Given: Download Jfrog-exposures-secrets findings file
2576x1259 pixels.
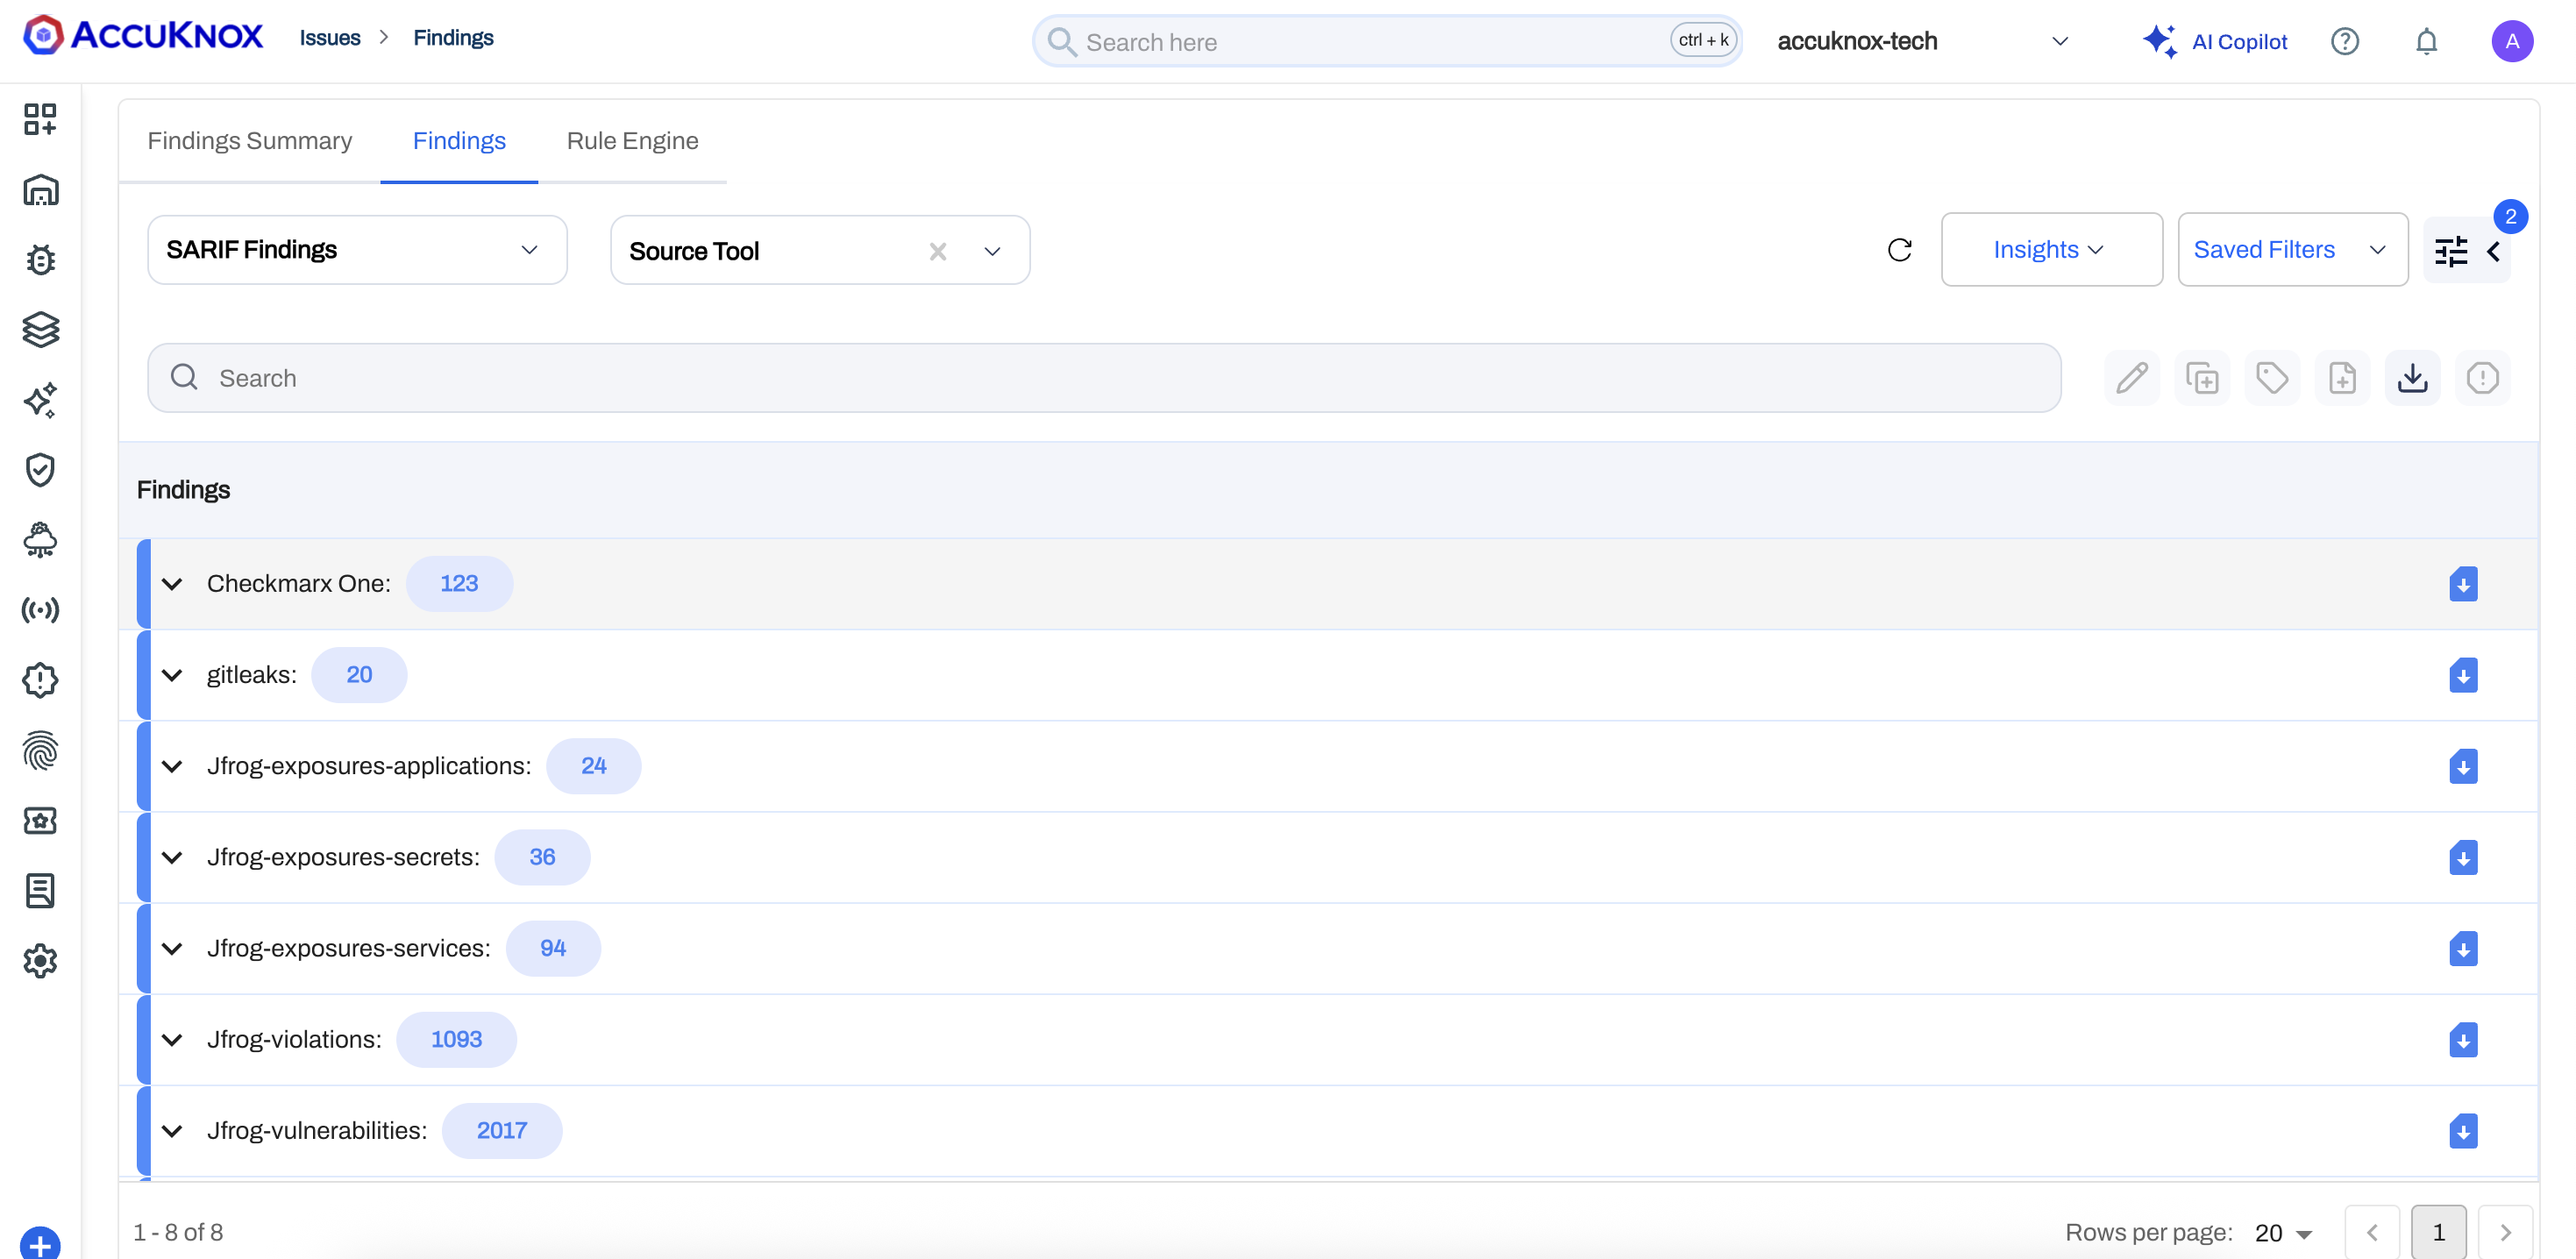Looking at the screenshot, I should pos(2463,857).
